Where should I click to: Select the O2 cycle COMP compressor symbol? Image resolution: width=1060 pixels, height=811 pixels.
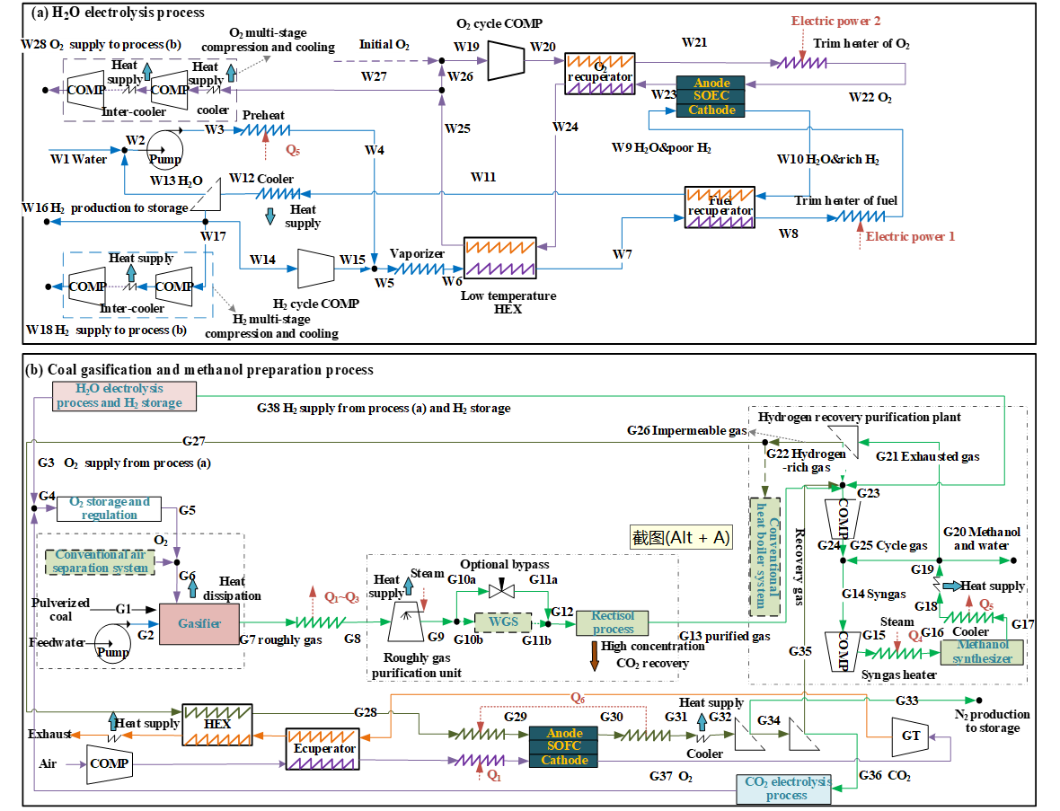pos(508,62)
